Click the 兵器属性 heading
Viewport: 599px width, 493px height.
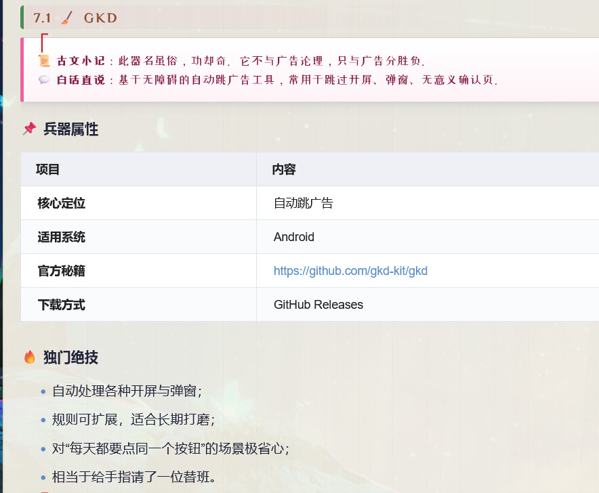tap(70, 129)
